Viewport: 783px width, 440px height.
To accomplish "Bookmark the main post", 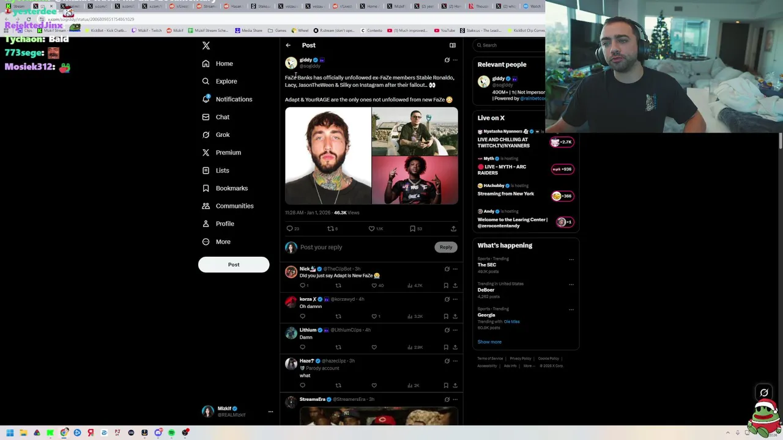I will (412, 229).
